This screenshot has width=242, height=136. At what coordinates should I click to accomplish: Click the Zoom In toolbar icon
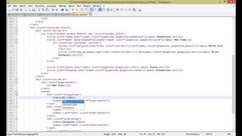pos(72,10)
